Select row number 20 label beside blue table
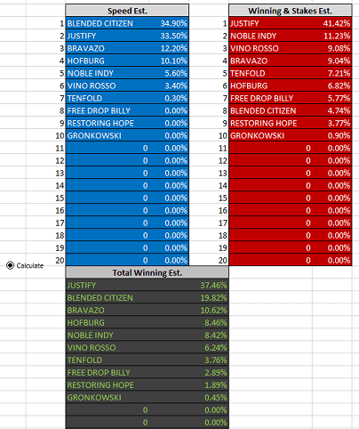The width and height of the screenshot is (359, 429). click(x=60, y=260)
